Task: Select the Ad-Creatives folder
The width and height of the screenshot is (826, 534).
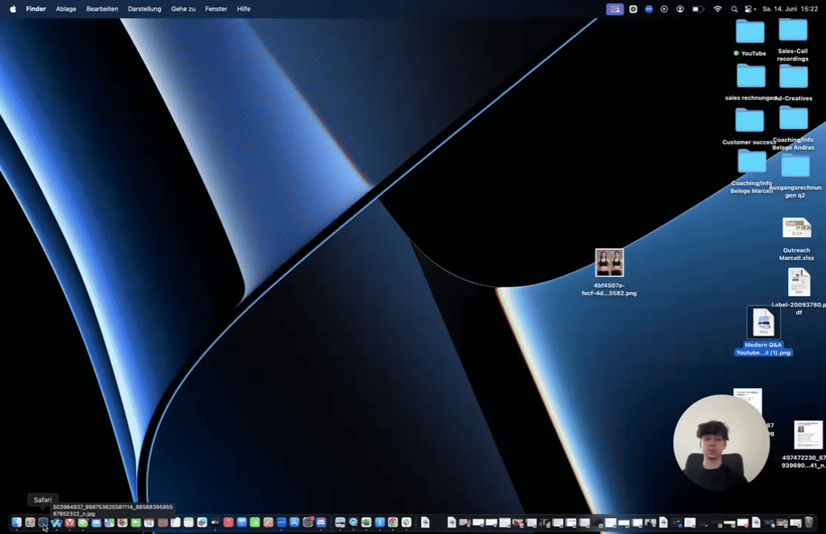Action: tap(794, 77)
